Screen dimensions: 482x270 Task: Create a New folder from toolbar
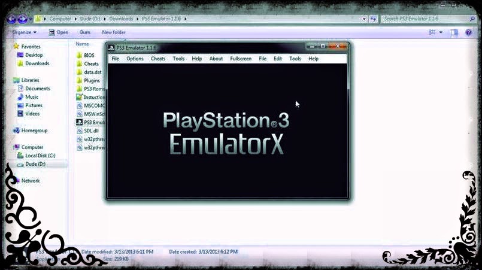click(x=114, y=32)
